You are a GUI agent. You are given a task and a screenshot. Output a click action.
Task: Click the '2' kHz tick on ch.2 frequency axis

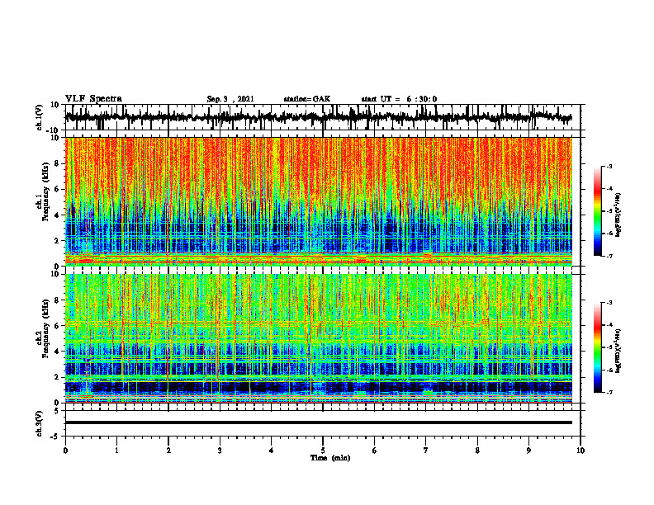pyautogui.click(x=58, y=377)
